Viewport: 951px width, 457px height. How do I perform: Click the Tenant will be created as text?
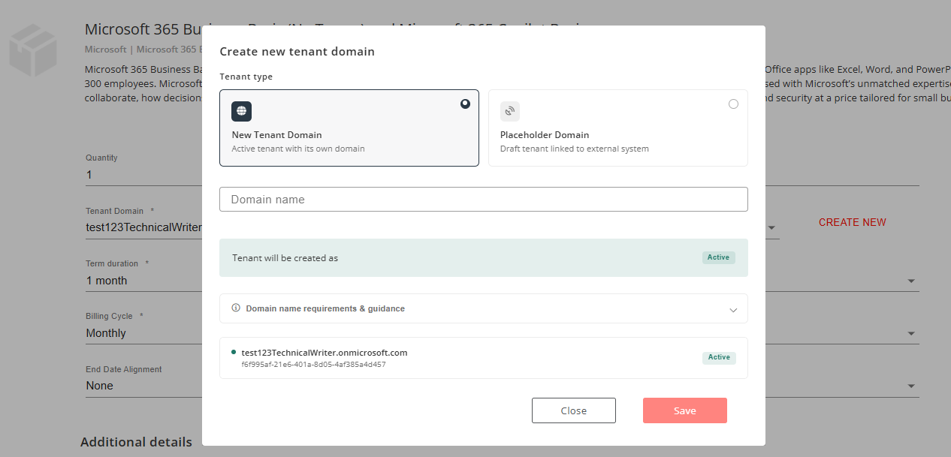(x=285, y=258)
